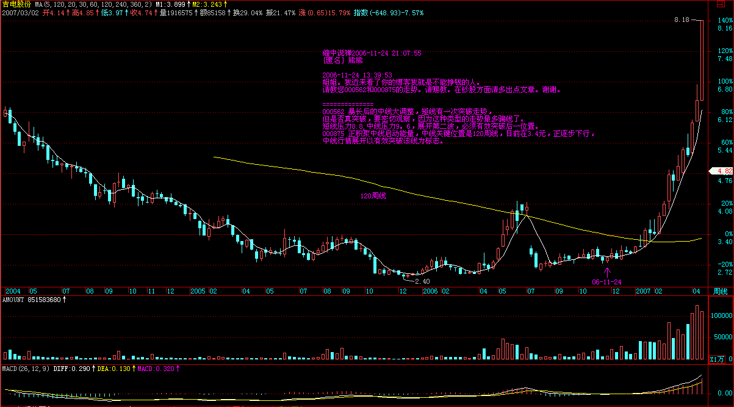Select the 缠中说禅 comment title line

[x=372, y=53]
